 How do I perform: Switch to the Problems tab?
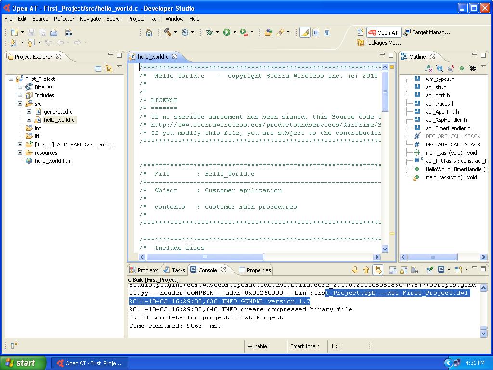pos(143,270)
